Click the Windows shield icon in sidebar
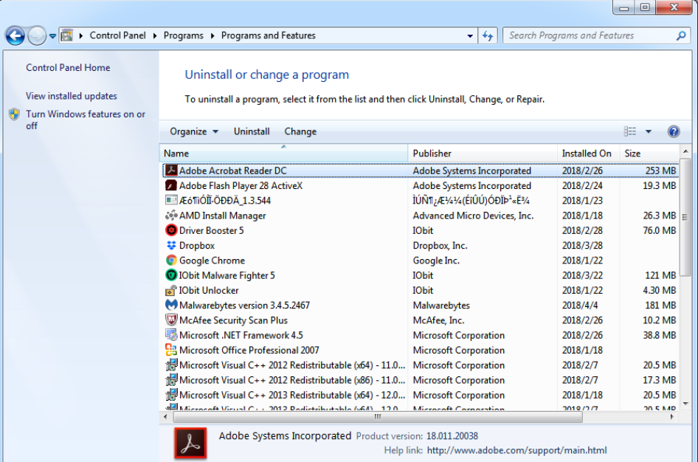Viewport: 698px width, 462px height. point(14,114)
